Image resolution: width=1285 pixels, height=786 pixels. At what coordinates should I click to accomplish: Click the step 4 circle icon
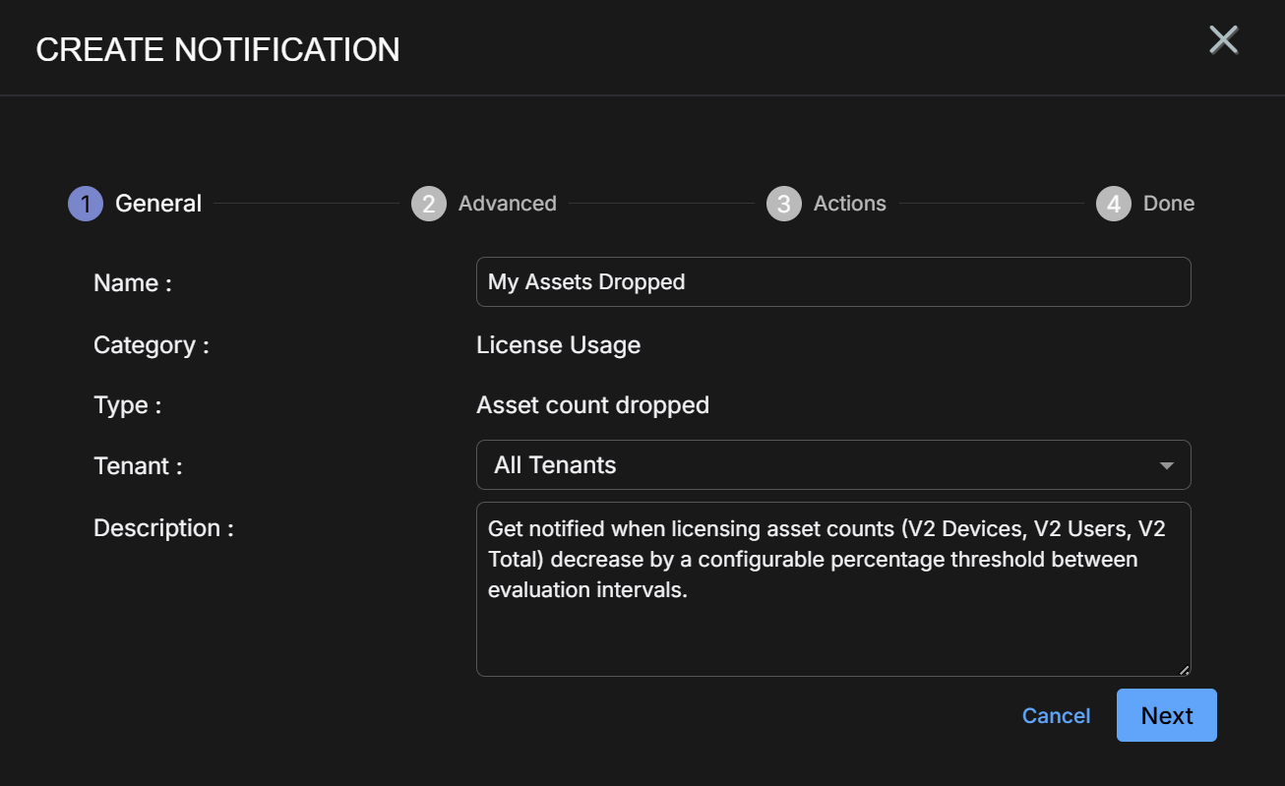click(x=1114, y=204)
